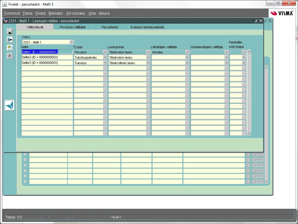Click the Selite3 description field

coord(47,63)
